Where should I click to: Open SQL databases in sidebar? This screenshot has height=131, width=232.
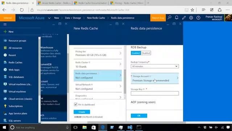(x=16, y=77)
